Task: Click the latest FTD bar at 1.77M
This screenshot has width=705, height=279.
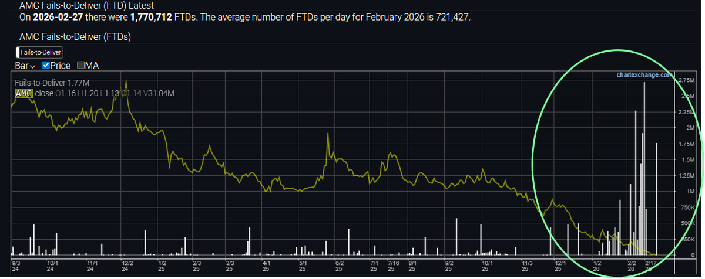Action: [656, 199]
